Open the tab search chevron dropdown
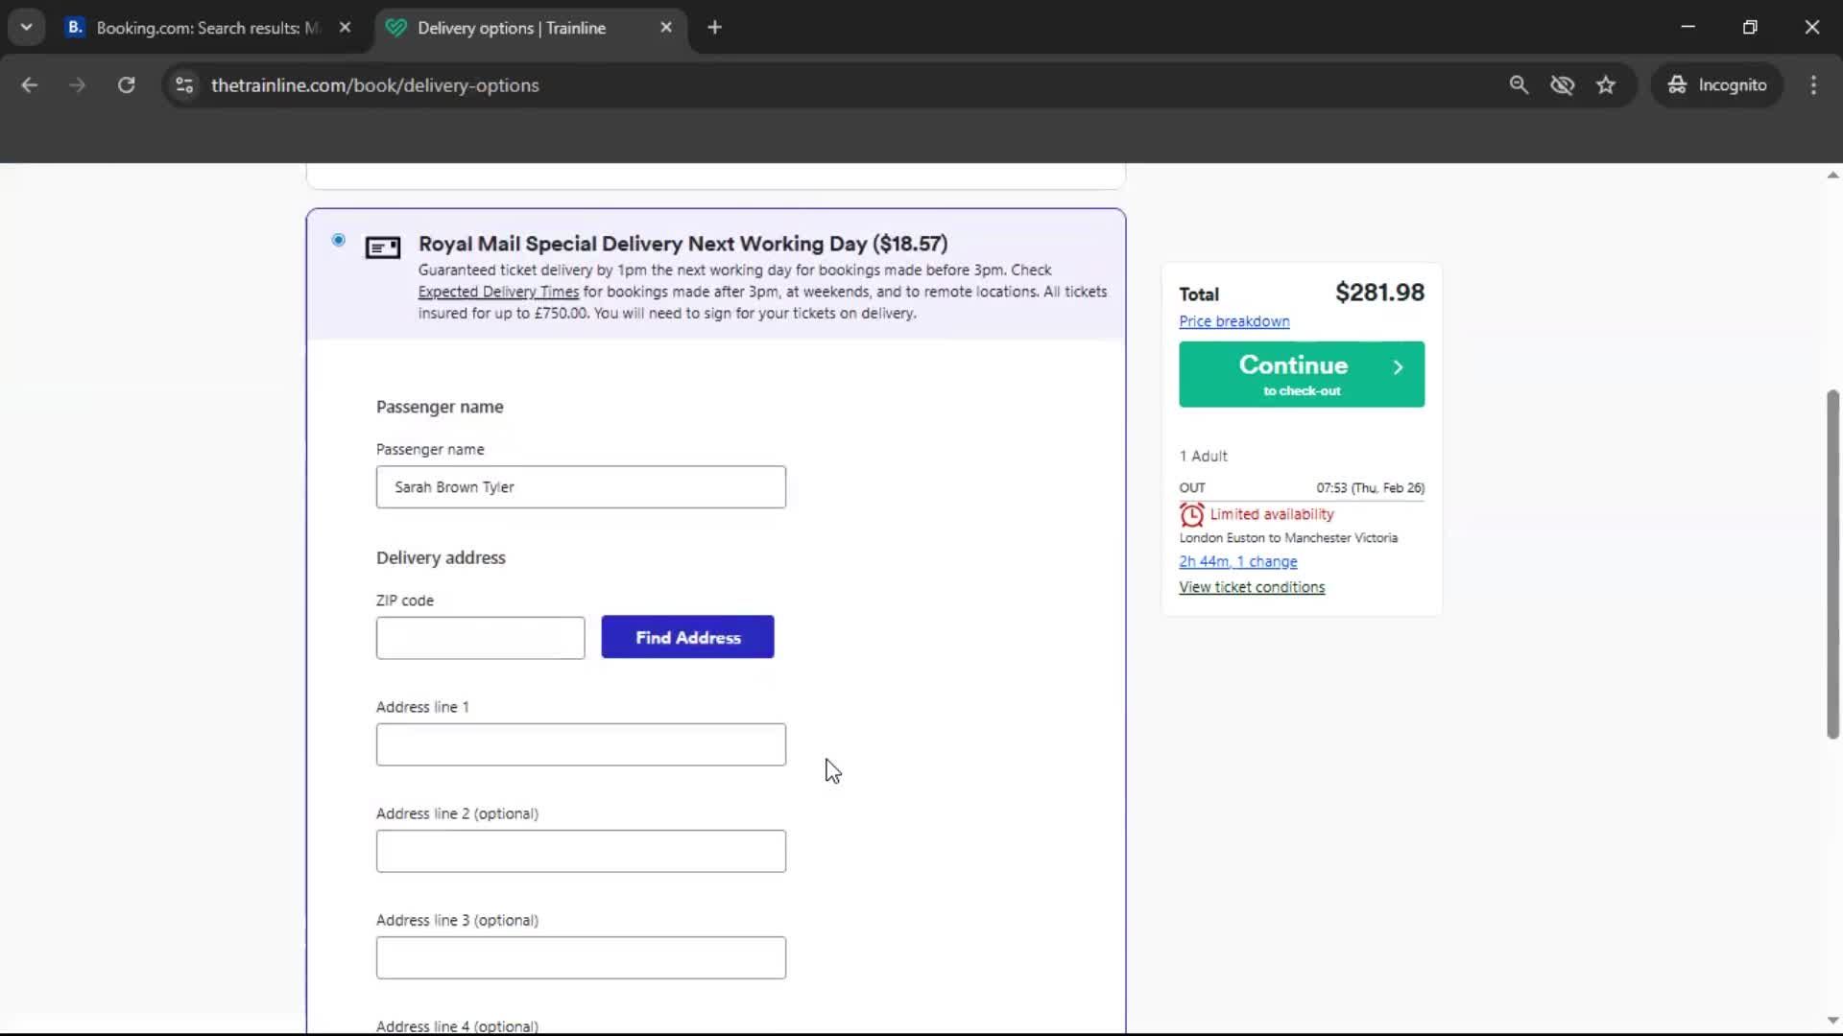Screen dimensions: 1843x1036 click(x=26, y=27)
